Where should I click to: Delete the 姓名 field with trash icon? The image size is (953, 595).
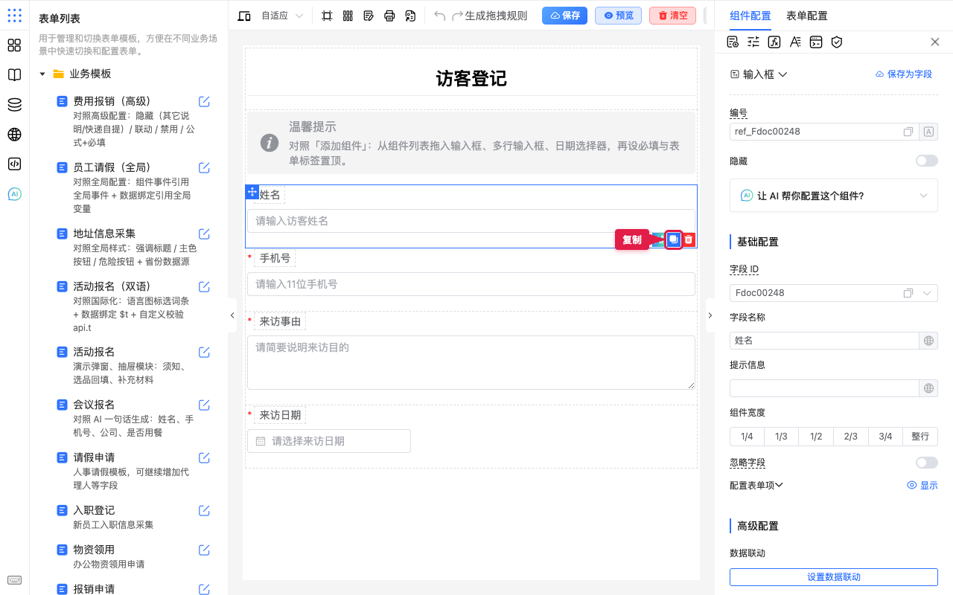[689, 239]
